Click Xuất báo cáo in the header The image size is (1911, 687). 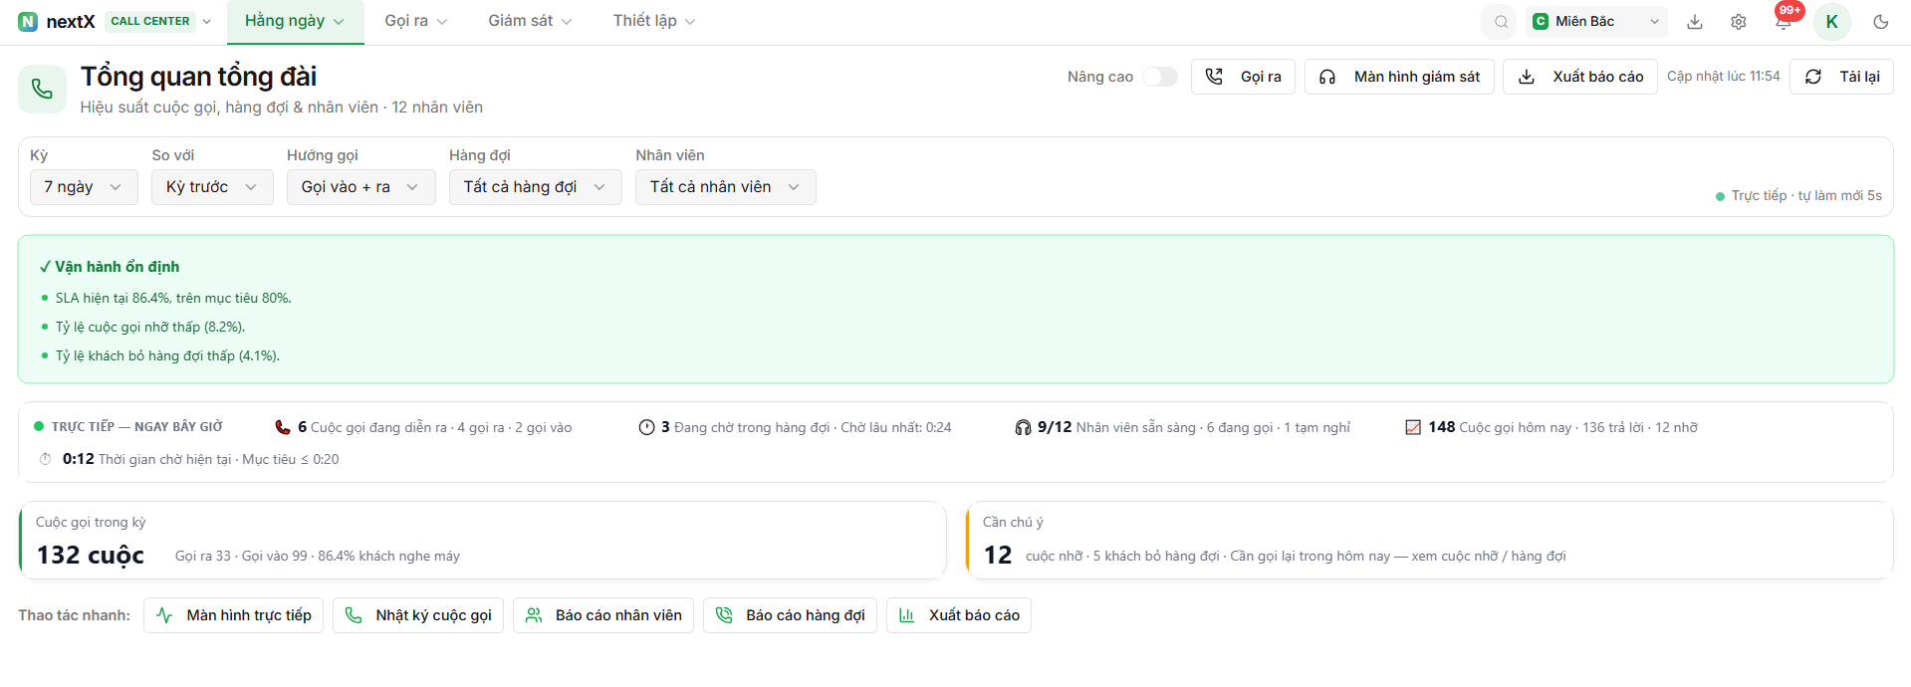[1580, 77]
